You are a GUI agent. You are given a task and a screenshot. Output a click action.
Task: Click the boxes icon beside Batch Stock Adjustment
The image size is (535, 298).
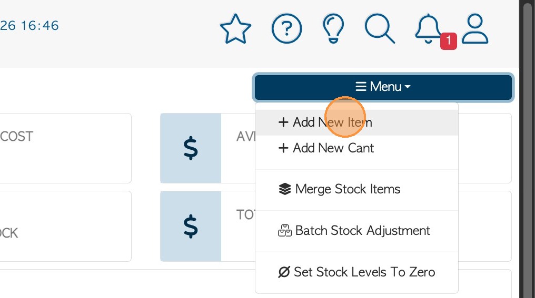[285, 231]
